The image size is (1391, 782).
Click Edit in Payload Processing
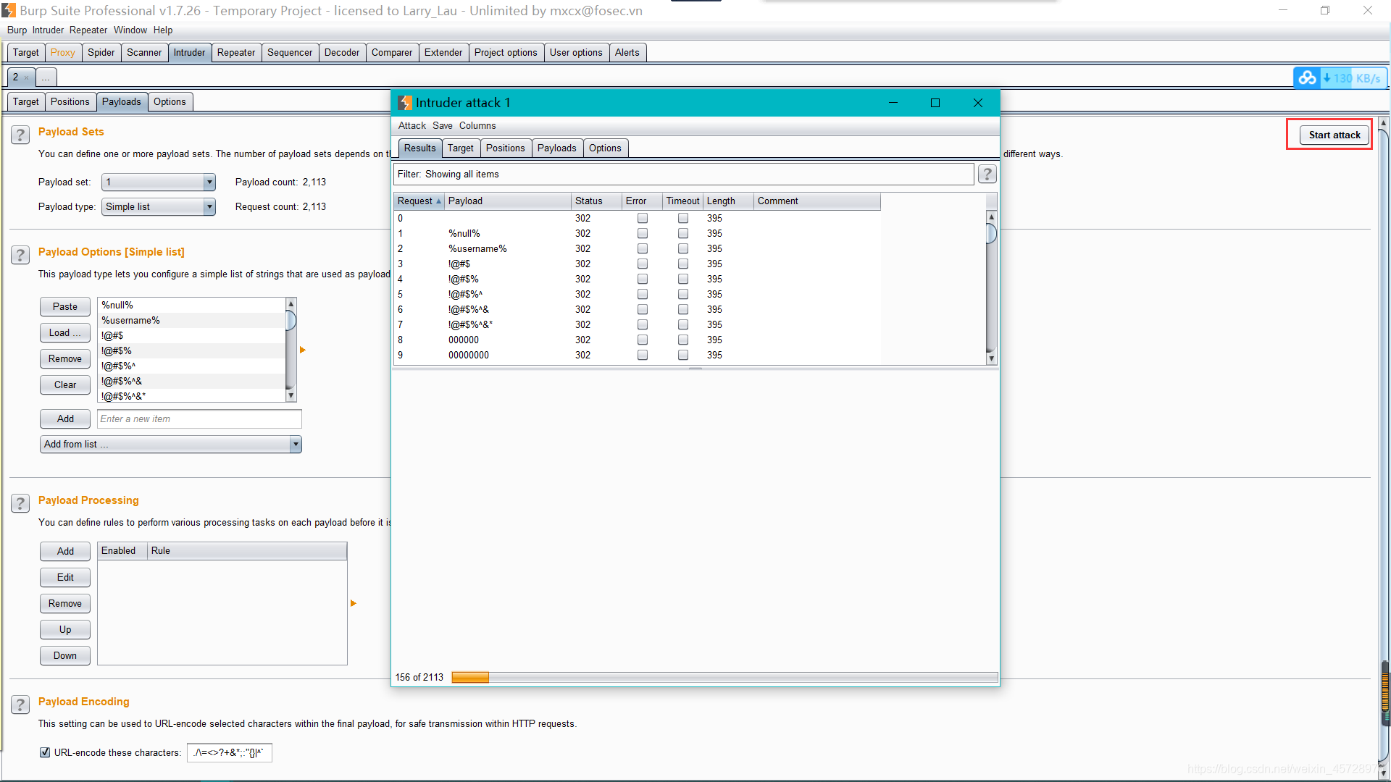click(x=65, y=577)
